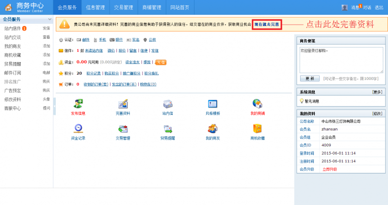Click the 立即升级 membership upgrade link

pos(329,169)
